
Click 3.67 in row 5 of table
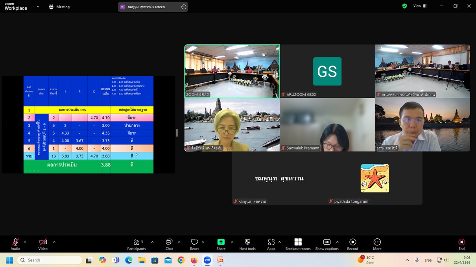[x=79, y=141]
